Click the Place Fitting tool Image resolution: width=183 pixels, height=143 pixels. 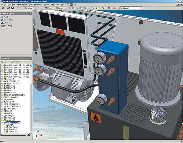click(7, 26)
